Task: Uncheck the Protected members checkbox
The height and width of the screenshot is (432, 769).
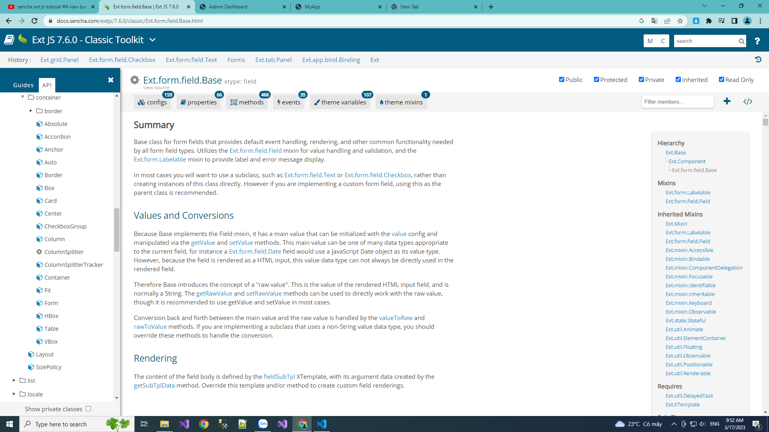Action: point(596,80)
